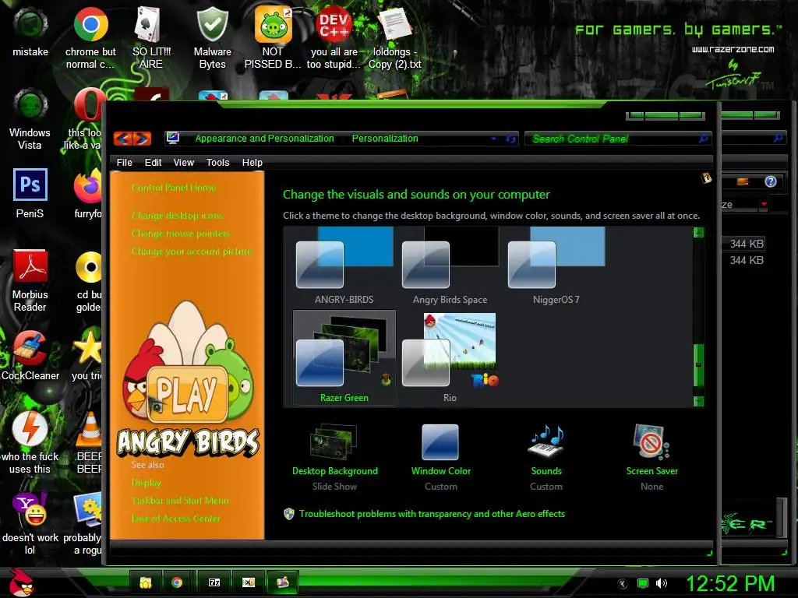
Task: Open the file explorer taskbar icon
Action: point(146,582)
